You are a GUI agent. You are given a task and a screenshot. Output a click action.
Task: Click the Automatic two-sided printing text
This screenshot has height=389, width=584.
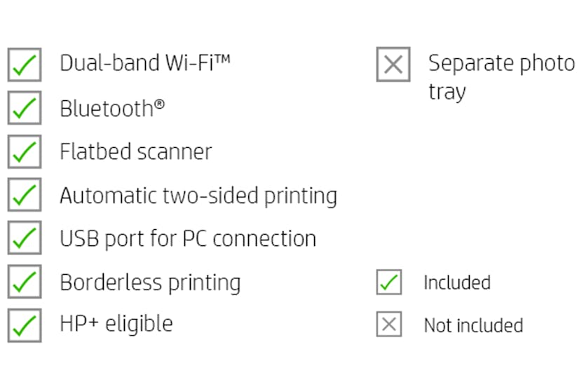point(198,196)
